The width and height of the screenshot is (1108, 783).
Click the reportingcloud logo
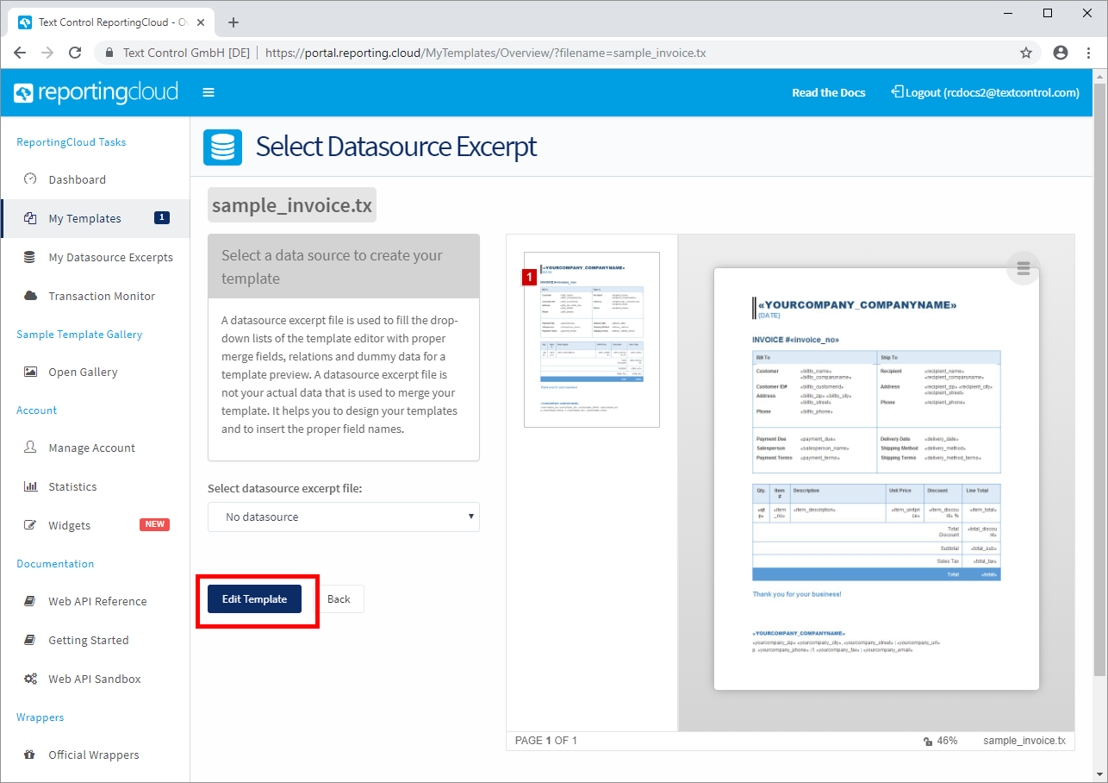click(x=96, y=92)
